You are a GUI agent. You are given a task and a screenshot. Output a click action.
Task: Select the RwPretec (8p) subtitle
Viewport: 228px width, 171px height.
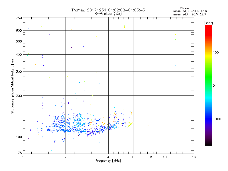pyautogui.click(x=108, y=14)
